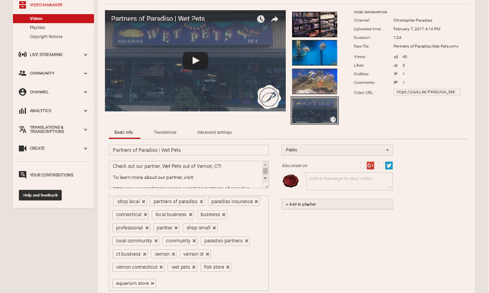Switch to the Basic info tab

pos(123,132)
